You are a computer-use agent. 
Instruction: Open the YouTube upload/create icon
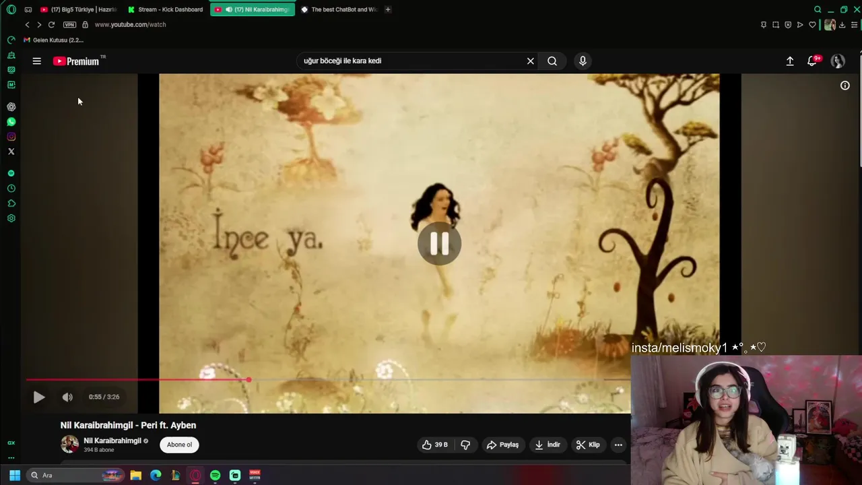(x=790, y=61)
